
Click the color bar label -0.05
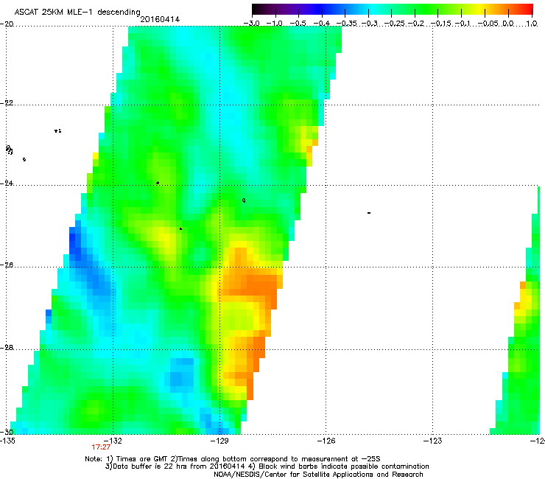(488, 24)
